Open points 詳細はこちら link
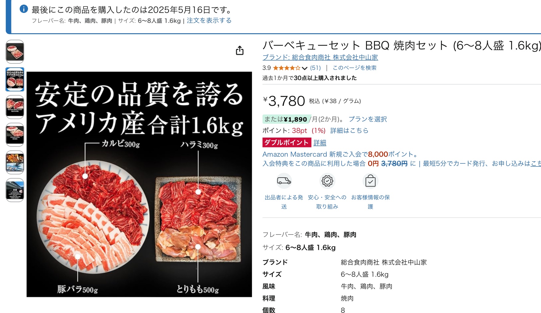 pyautogui.click(x=349, y=130)
